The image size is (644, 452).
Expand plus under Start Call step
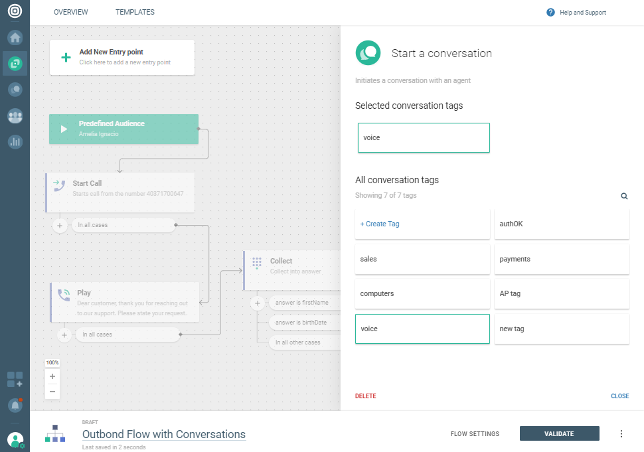point(60,226)
